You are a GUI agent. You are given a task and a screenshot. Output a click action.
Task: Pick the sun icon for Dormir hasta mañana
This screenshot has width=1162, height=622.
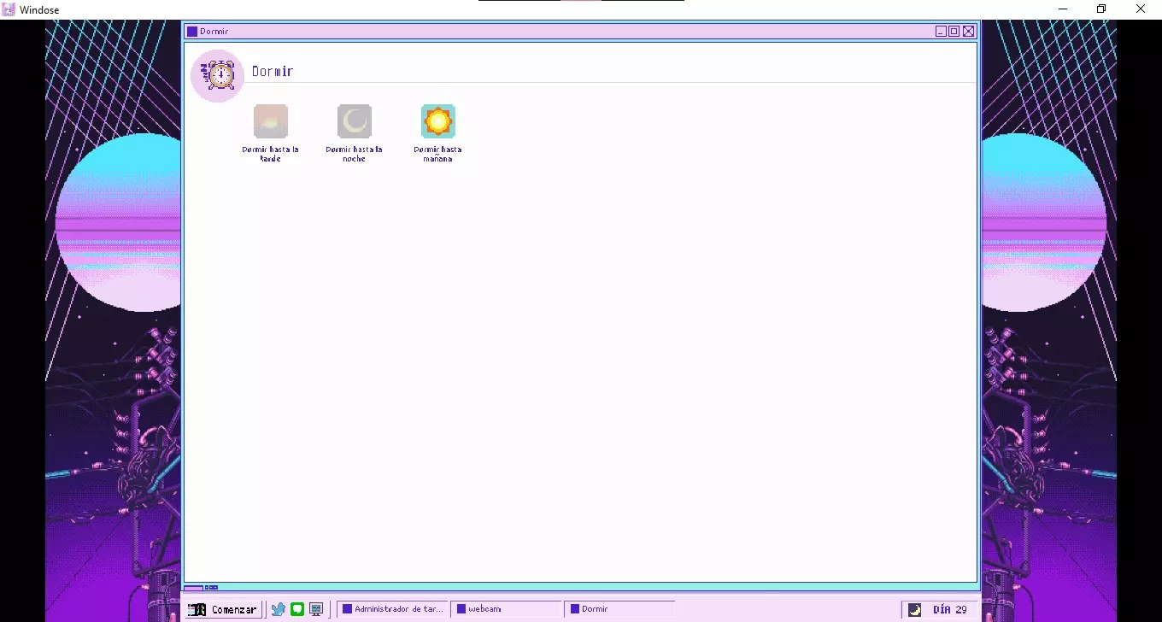pyautogui.click(x=438, y=121)
